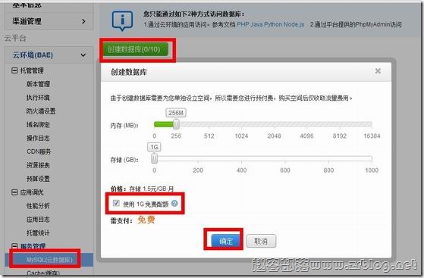
Task: Open the Java reference doc link
Action: [x=256, y=24]
